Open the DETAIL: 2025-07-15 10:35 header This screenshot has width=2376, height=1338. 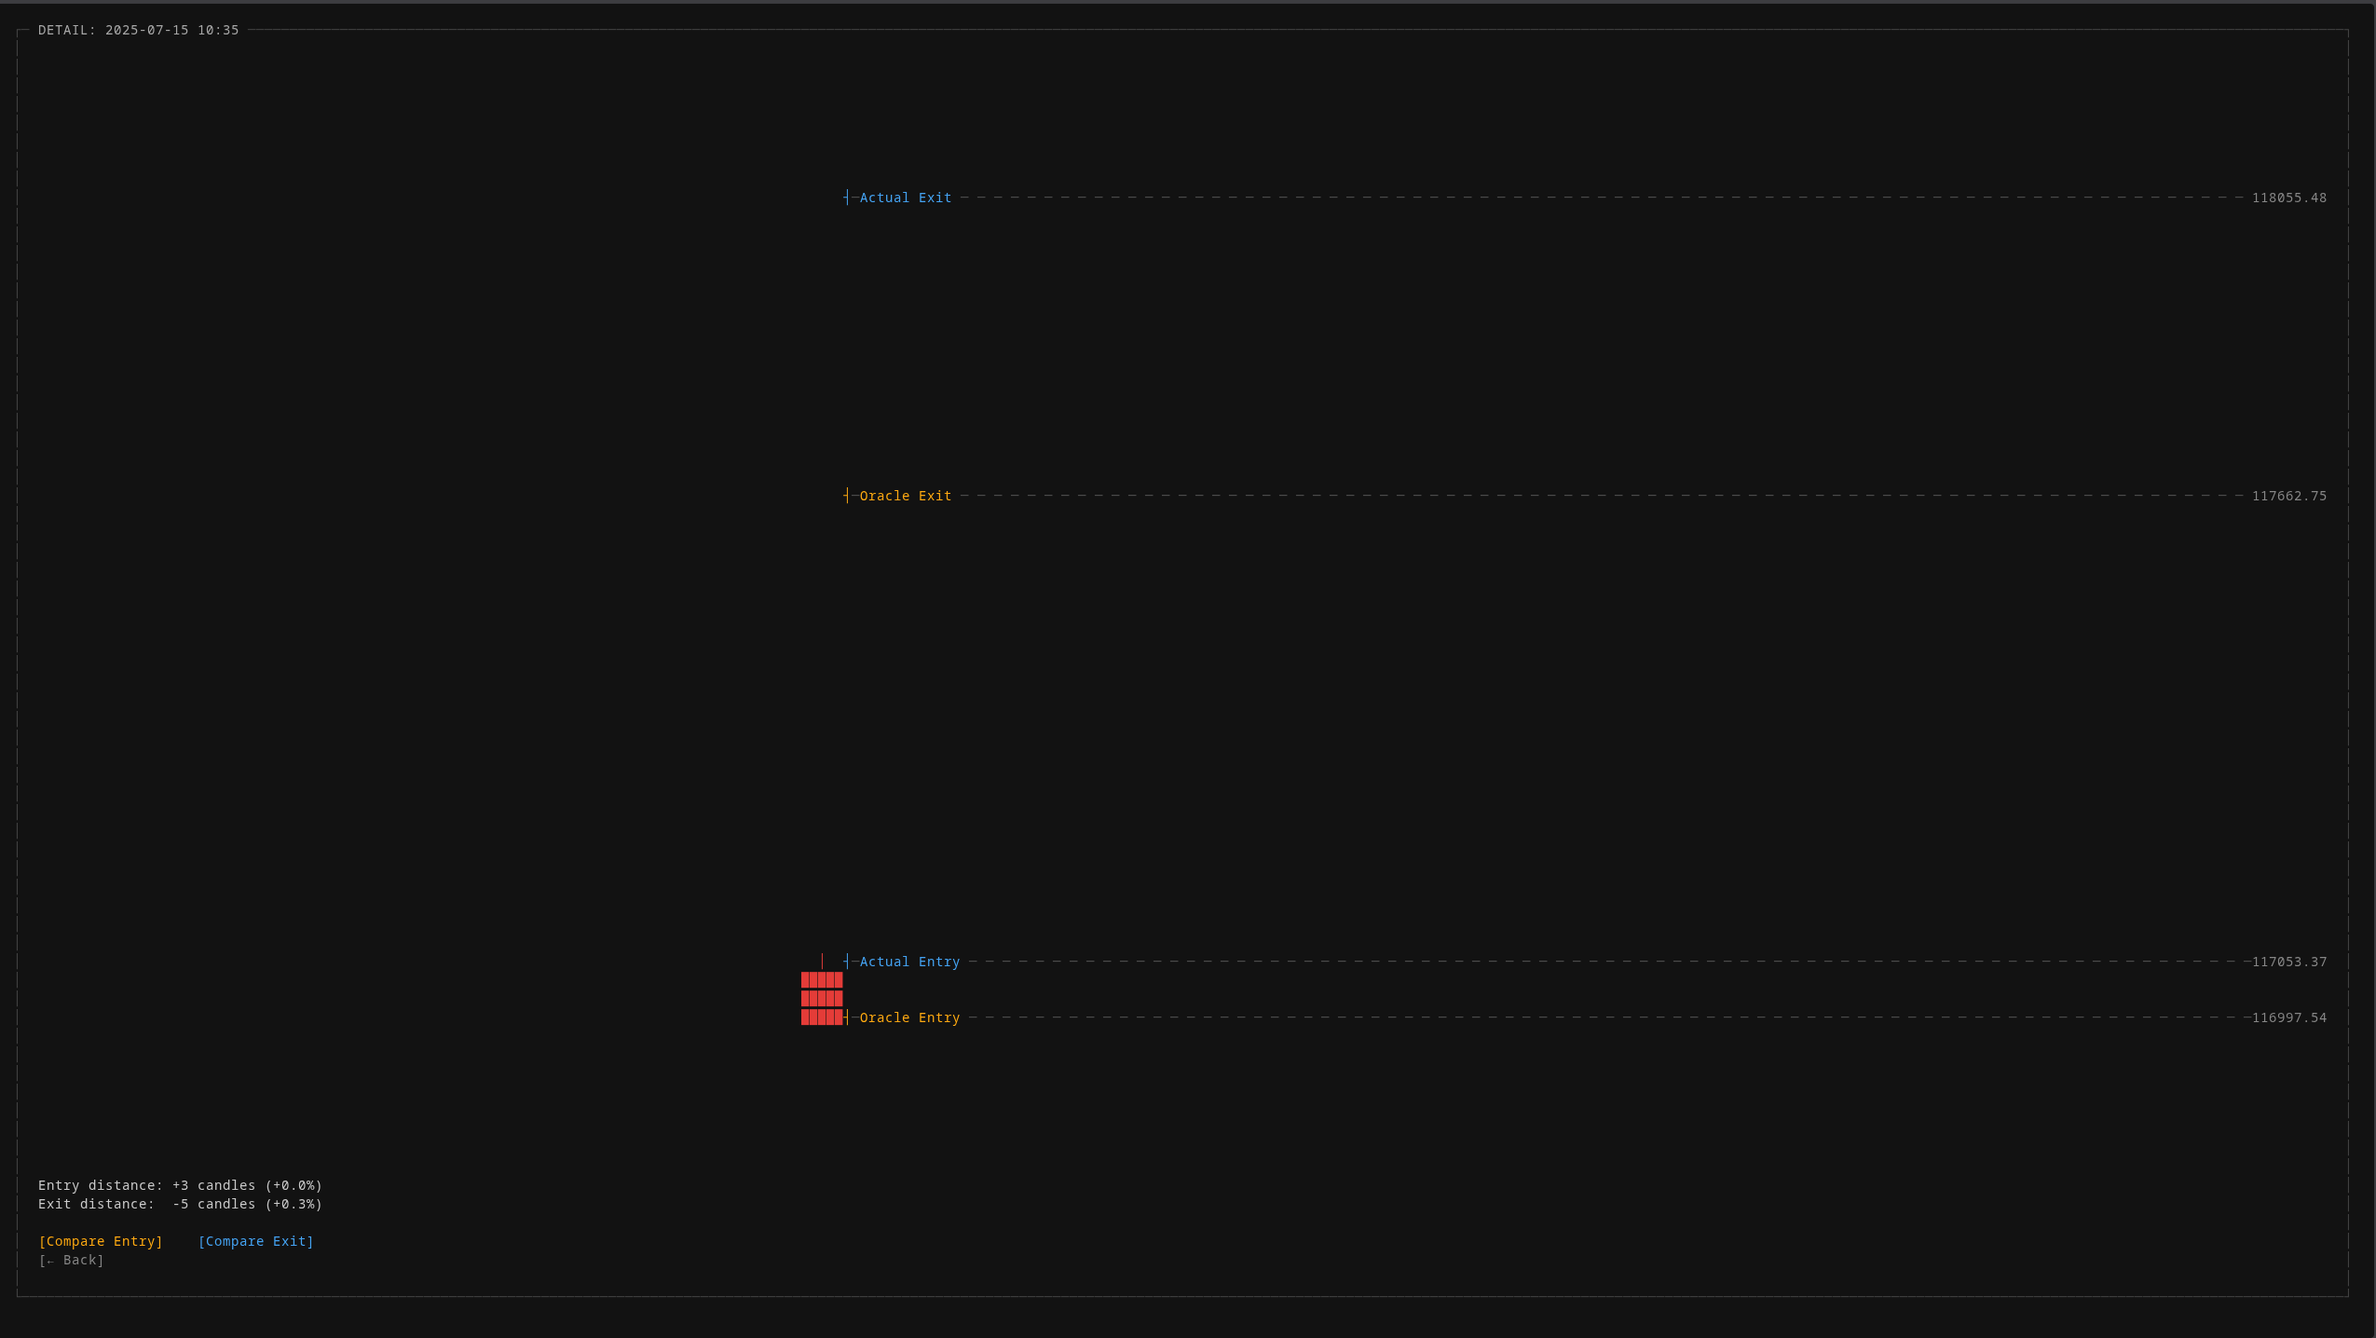[x=138, y=30]
